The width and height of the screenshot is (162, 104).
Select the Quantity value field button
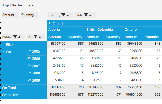pyautogui.click(x=29, y=15)
